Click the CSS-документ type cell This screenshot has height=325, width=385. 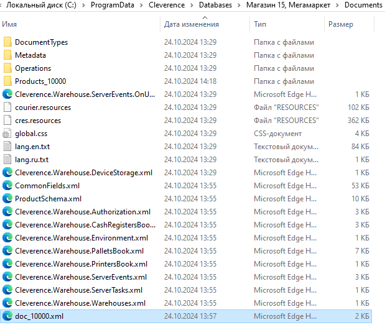click(277, 134)
